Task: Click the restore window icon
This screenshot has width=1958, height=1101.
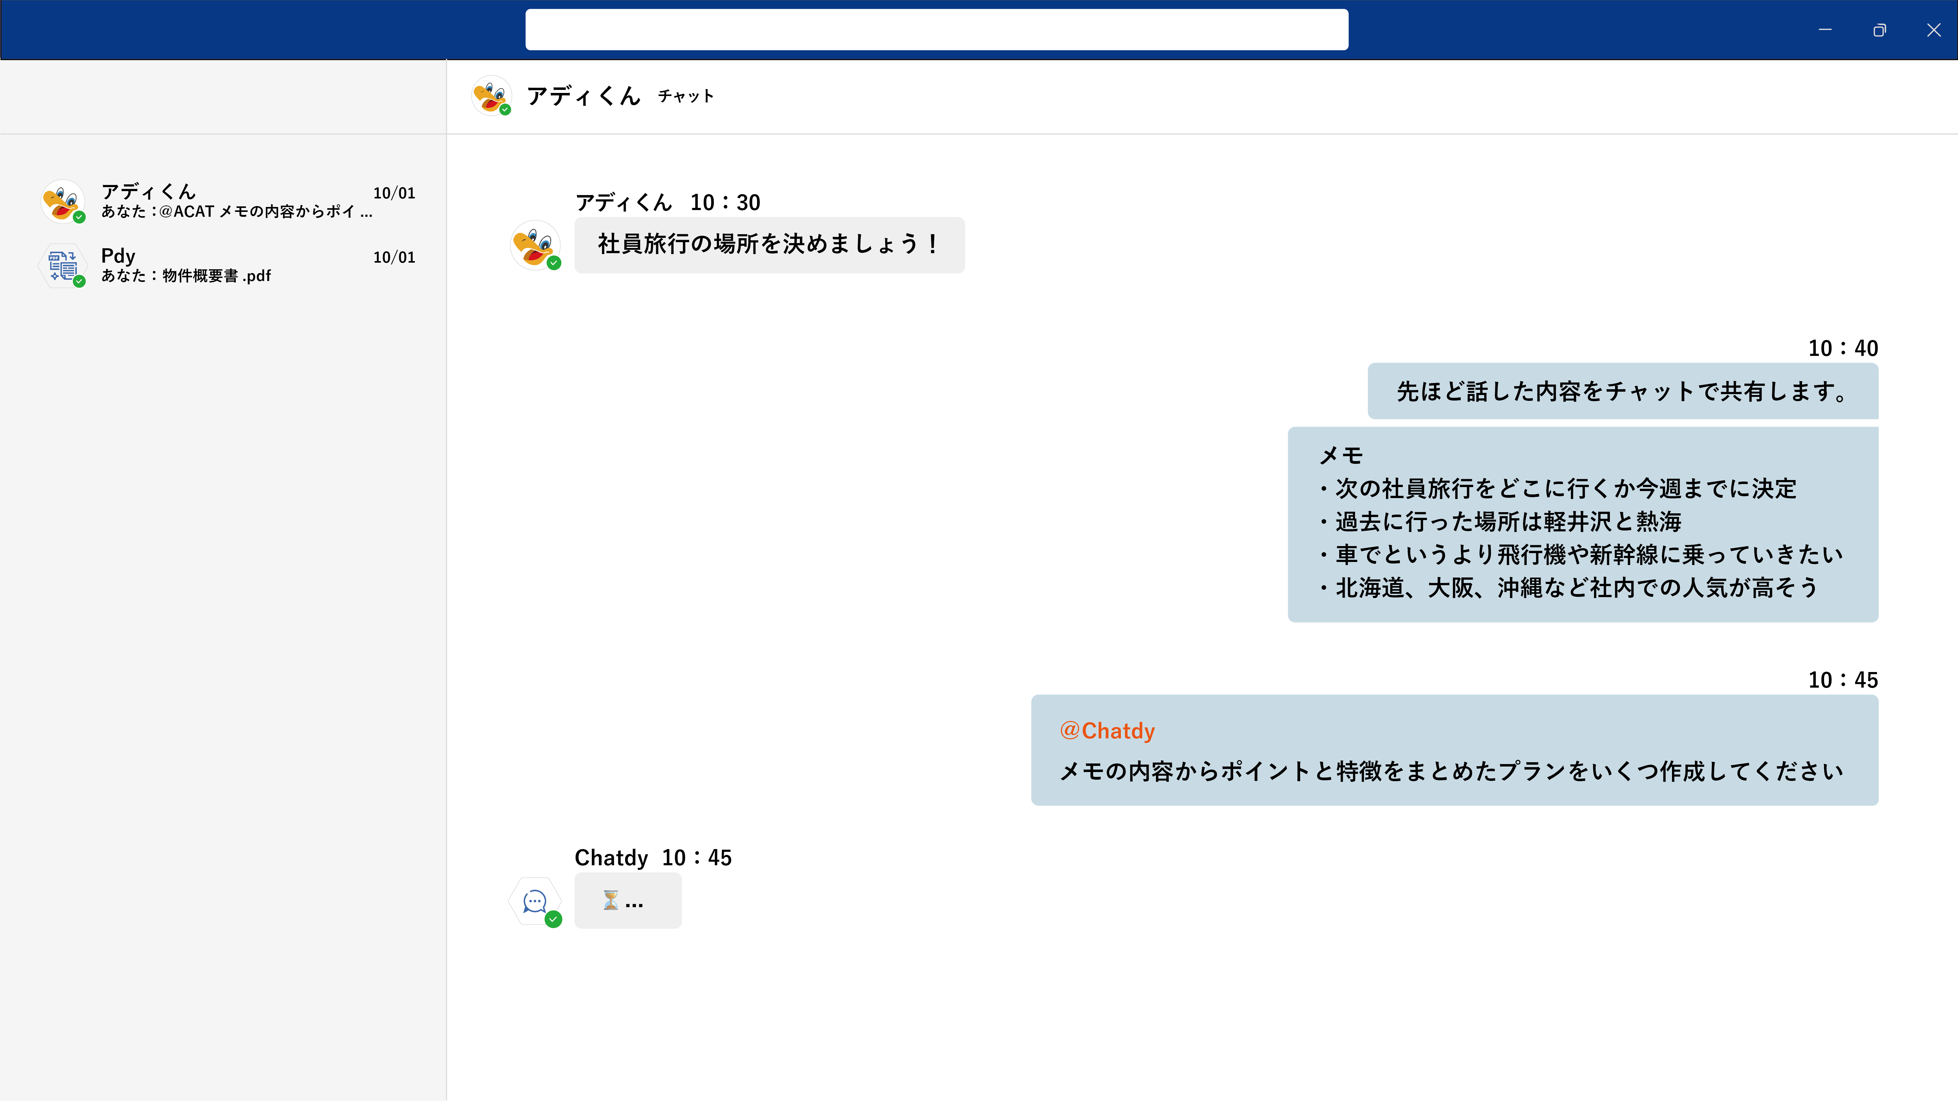Action: [1879, 30]
